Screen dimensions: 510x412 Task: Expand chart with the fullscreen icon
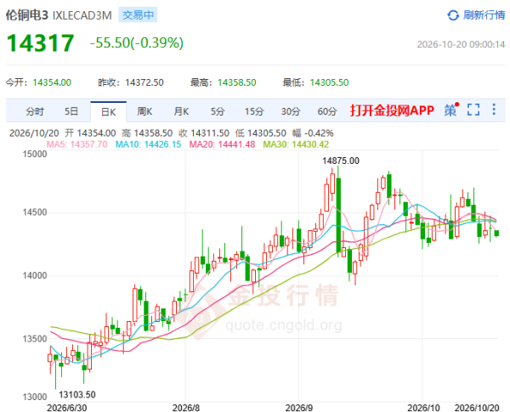(x=473, y=110)
